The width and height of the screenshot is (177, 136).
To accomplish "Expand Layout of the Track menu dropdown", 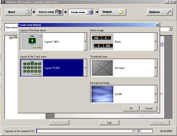I will tap(85, 68).
